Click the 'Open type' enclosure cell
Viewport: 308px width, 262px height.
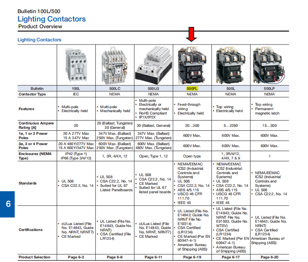point(192,156)
